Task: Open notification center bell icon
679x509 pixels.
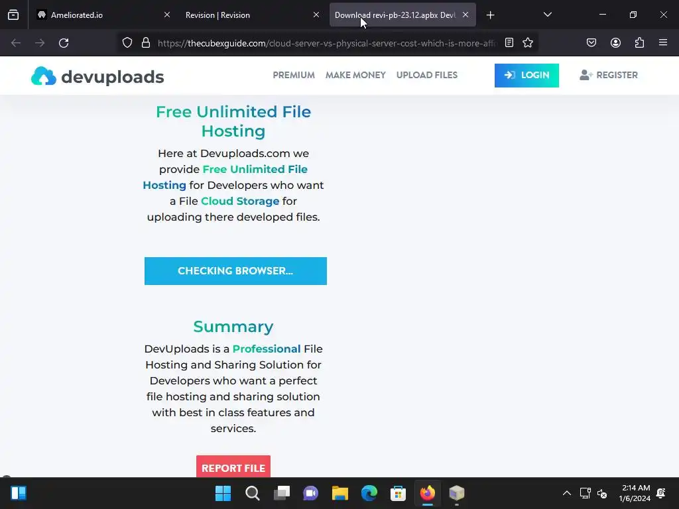Action: 661,493
